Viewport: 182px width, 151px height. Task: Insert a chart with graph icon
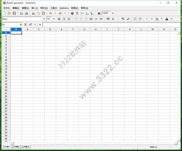[99, 13]
